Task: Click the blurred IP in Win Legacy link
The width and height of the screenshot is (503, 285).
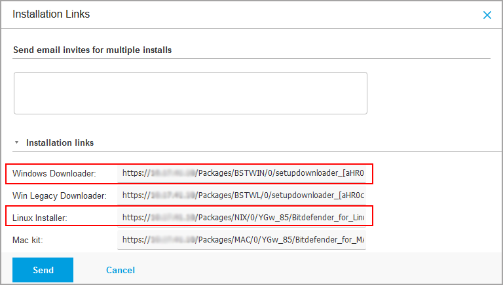Action: (x=174, y=195)
